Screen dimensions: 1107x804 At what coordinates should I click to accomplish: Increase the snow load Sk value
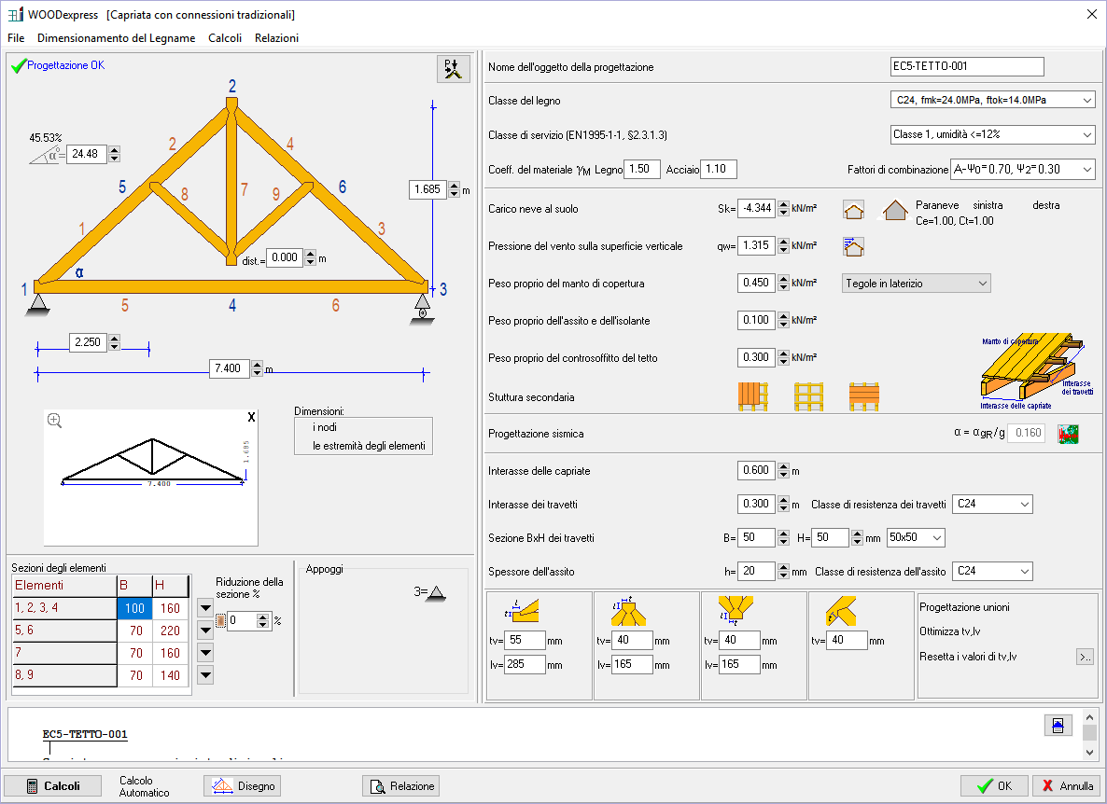click(x=784, y=204)
